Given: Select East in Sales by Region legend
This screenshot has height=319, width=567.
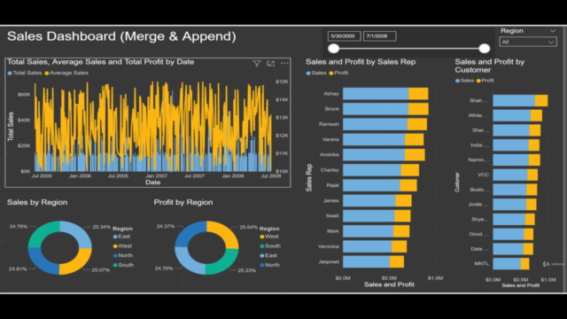Looking at the screenshot, I should [122, 237].
